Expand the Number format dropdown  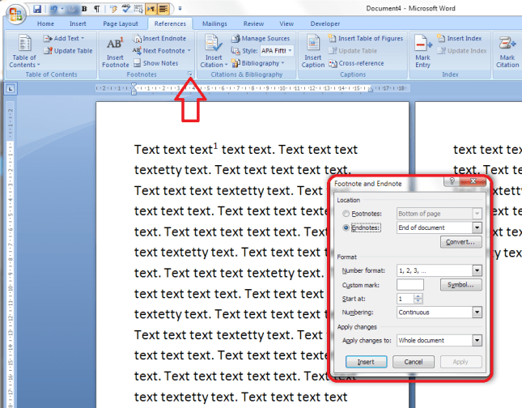coord(477,270)
